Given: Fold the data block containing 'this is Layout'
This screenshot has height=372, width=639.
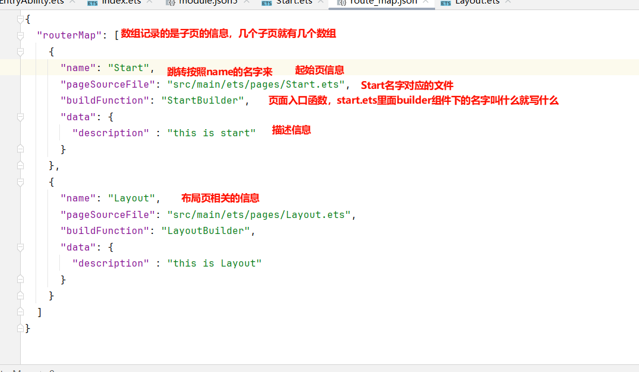Looking at the screenshot, I should pyautogui.click(x=20, y=248).
